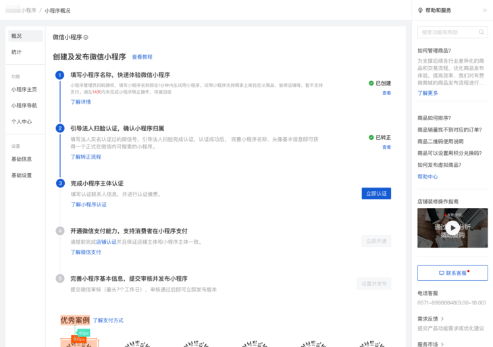Screen dimensions: 493x347
Task: Click the 查看教程 link
Action: tap(142, 57)
